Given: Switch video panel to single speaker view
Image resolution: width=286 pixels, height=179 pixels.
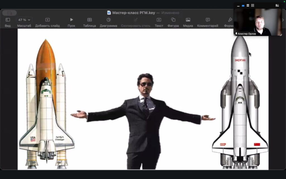Looking at the screenshot, I should tap(243, 6).
